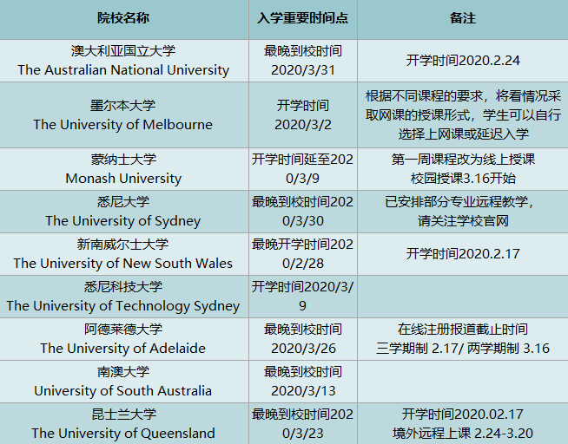Click the date 2020/3/31
Viewport: 568px width, 444px height.
click(303, 70)
